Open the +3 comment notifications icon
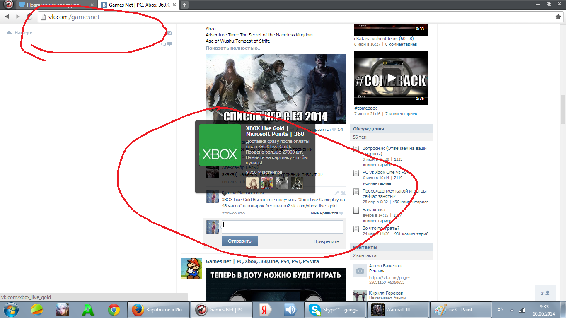Viewport: 566px width, 318px height. pyautogui.click(x=166, y=44)
